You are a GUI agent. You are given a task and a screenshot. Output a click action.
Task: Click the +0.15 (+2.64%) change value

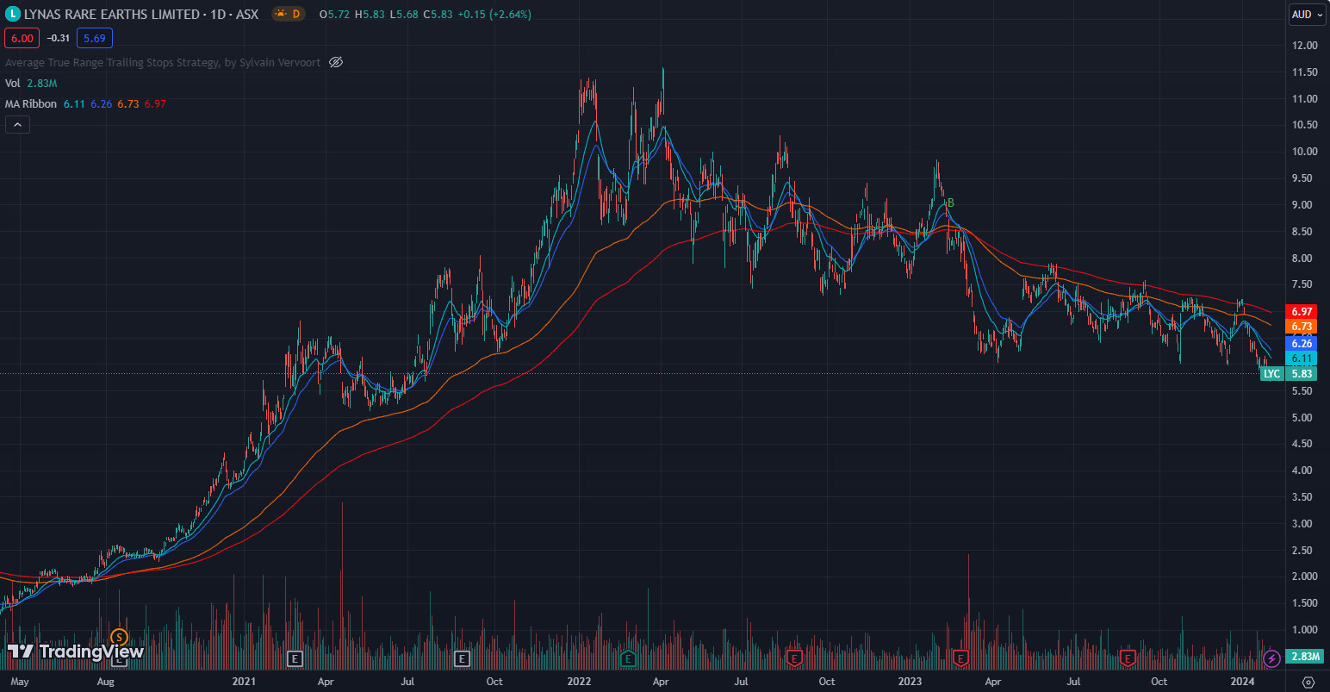tap(494, 15)
